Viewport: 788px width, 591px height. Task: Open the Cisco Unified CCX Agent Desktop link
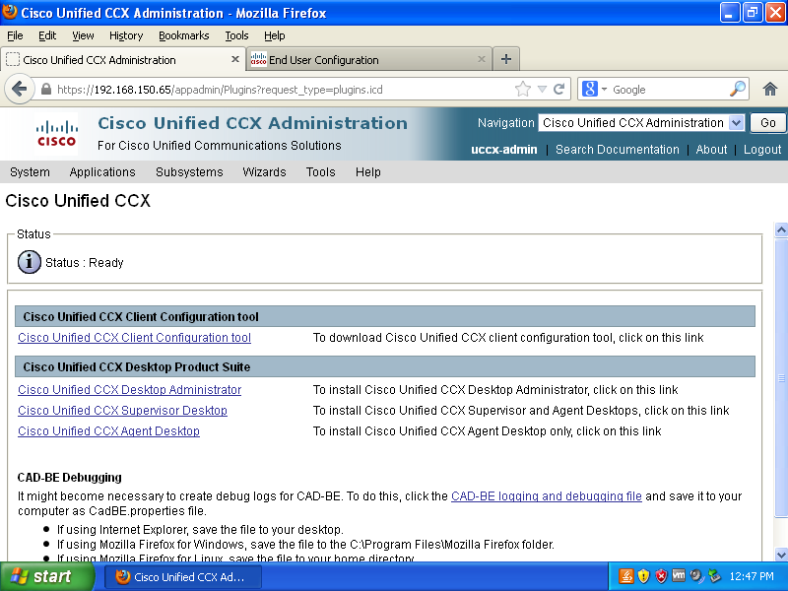(x=108, y=431)
